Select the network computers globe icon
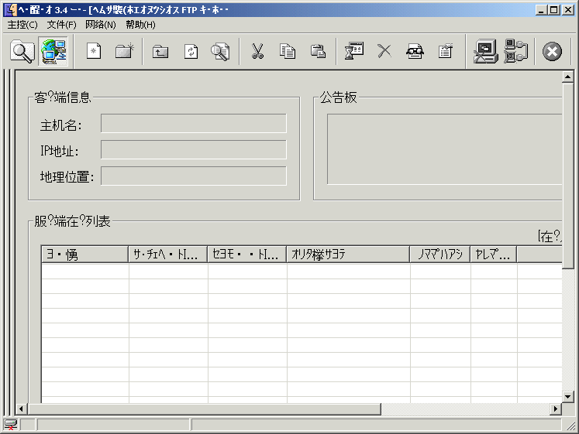Viewport: 579px width, 434px height. pyautogui.click(x=53, y=52)
